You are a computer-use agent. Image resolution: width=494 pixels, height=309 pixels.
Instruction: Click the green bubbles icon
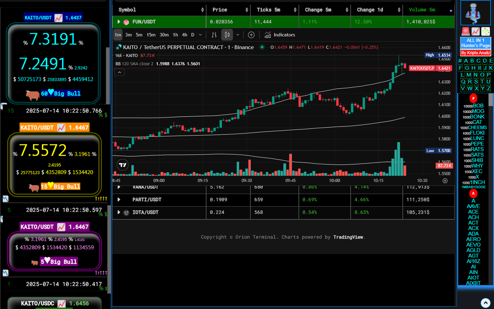point(485,31)
